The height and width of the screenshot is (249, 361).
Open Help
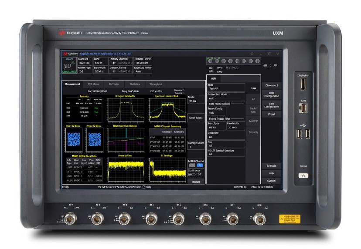(272, 173)
